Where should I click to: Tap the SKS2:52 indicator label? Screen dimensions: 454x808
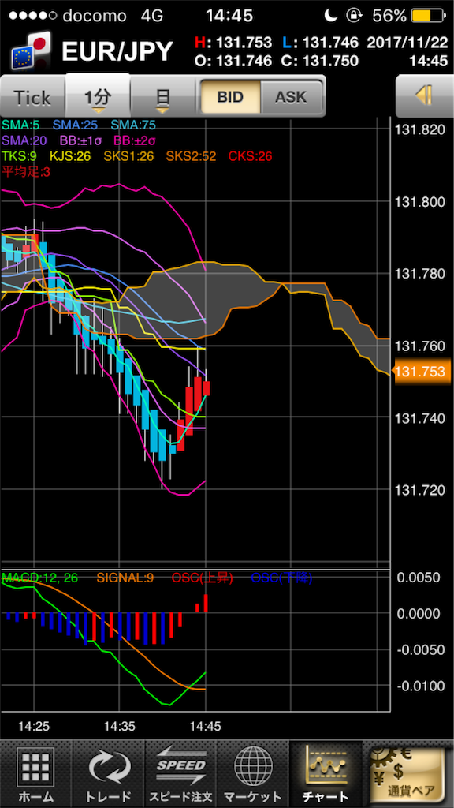[x=192, y=156]
